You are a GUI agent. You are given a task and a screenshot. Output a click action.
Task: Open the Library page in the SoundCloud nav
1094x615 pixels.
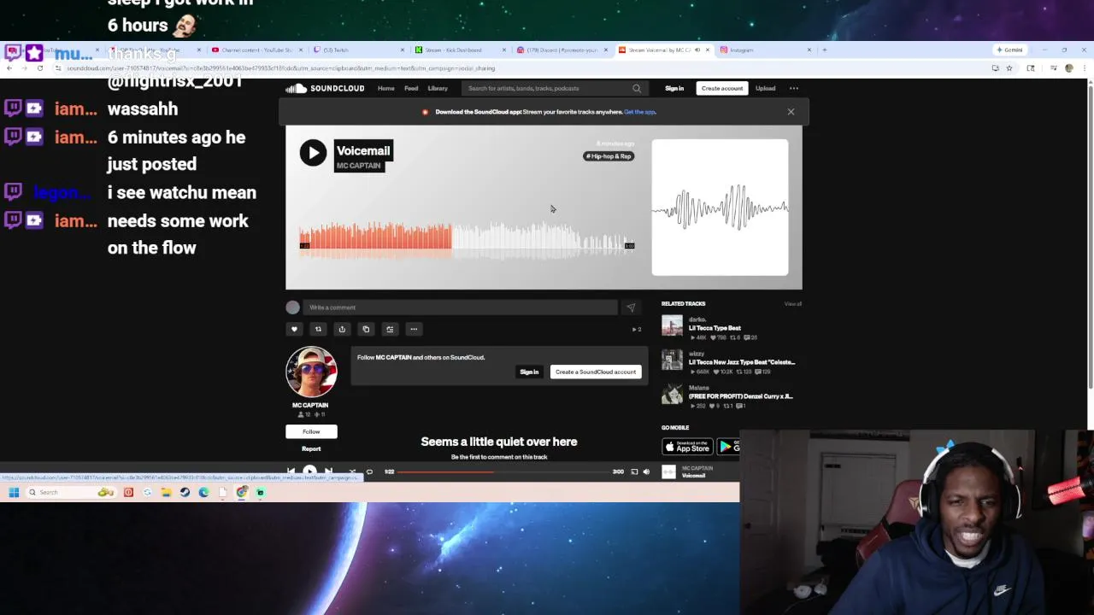tap(438, 88)
